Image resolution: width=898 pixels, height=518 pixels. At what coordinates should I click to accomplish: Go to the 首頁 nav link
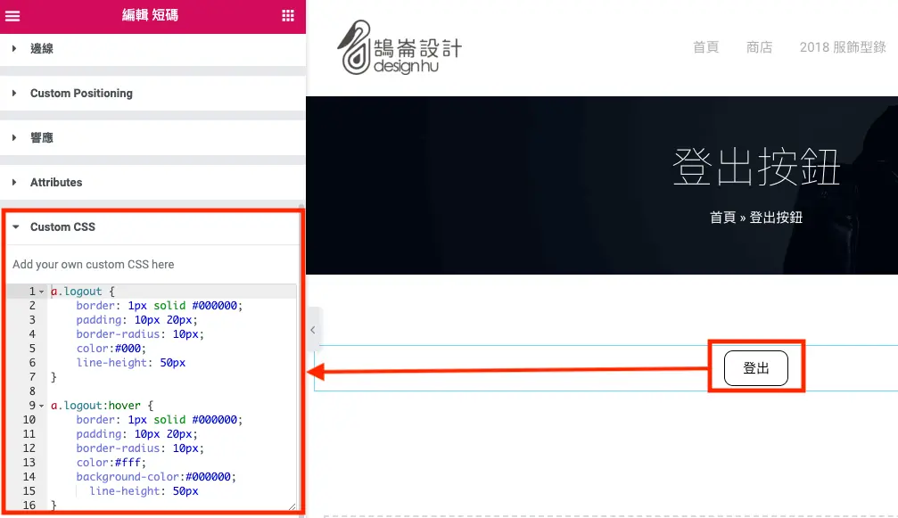click(x=705, y=47)
